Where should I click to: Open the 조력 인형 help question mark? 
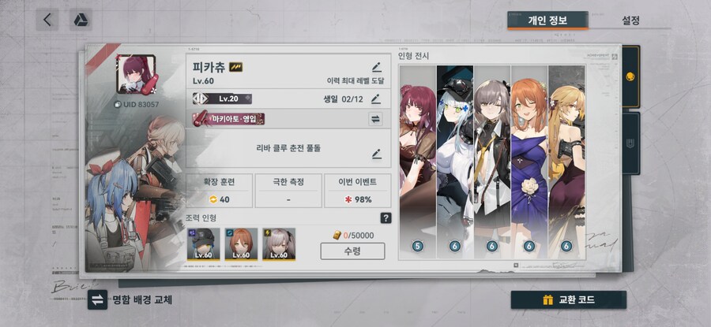(x=386, y=218)
